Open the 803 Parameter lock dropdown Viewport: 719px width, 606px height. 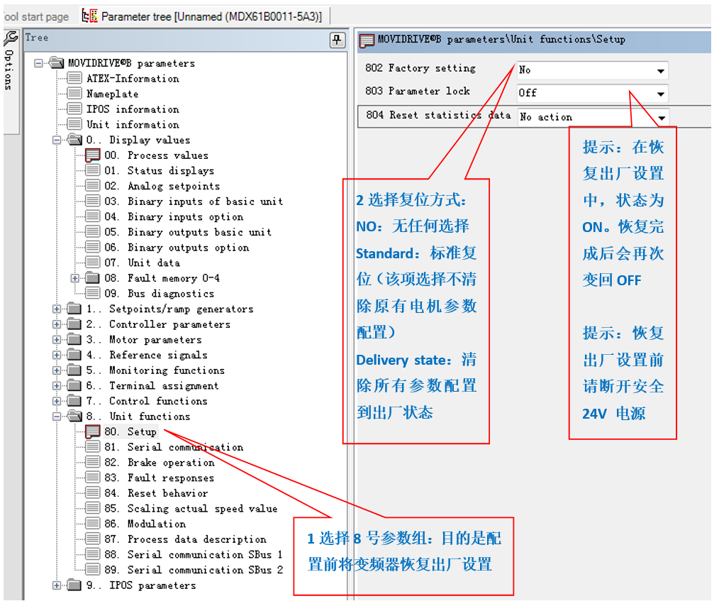[660, 94]
